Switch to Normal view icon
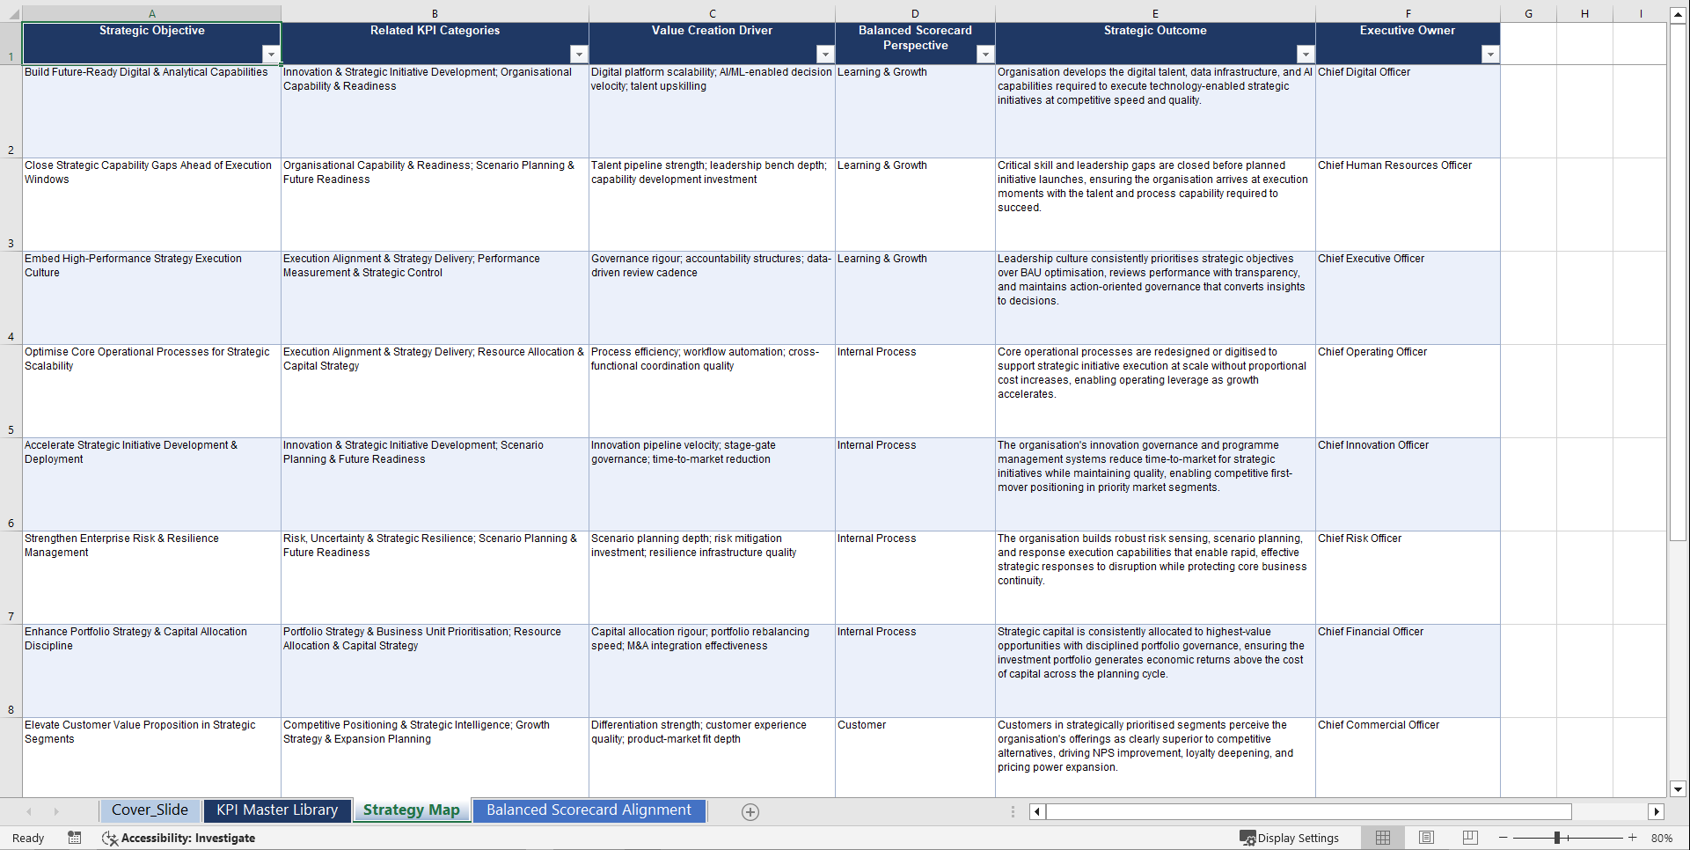1690x850 pixels. [1383, 838]
